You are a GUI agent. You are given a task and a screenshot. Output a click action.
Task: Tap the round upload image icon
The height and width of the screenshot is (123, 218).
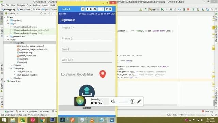click(x=87, y=91)
